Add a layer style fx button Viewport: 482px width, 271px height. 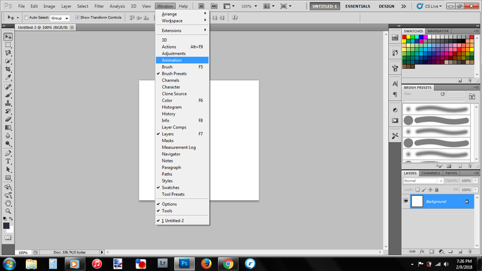(x=422, y=252)
